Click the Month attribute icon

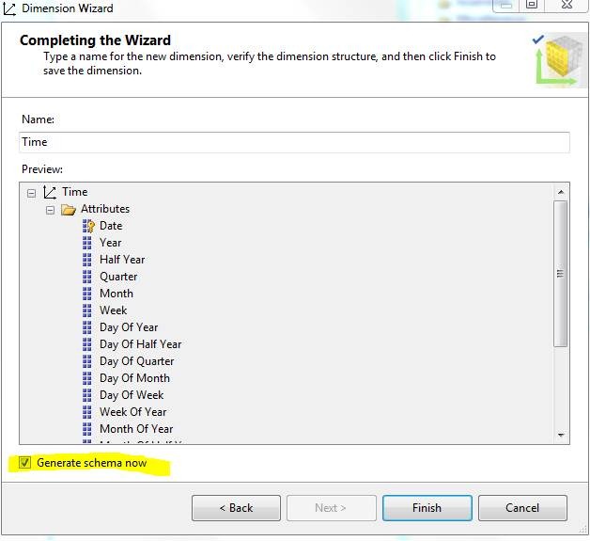(x=88, y=294)
